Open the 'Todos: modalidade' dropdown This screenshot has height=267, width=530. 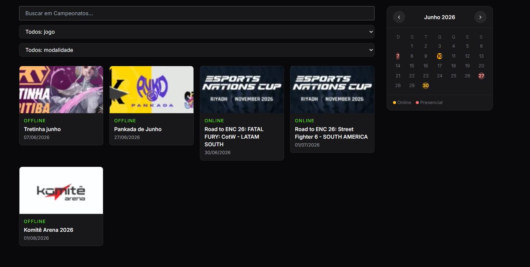pos(197,50)
